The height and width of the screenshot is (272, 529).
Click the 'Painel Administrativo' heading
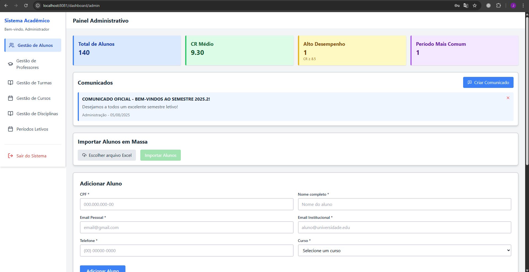tap(101, 21)
